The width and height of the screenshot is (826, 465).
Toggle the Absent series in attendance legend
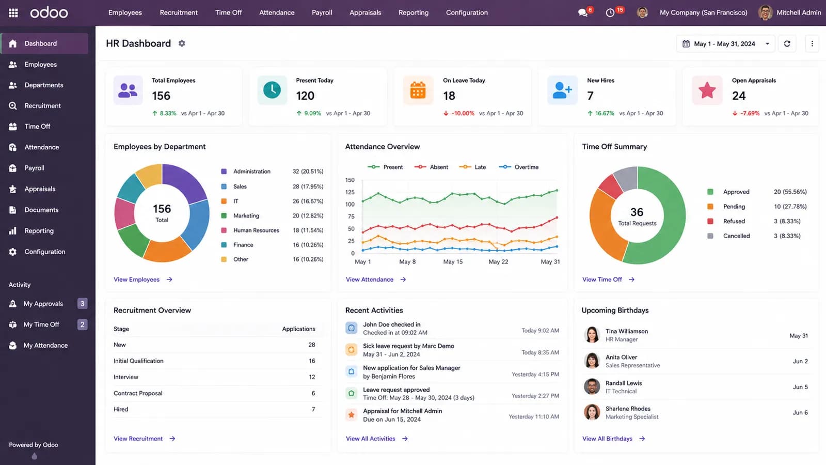(x=431, y=167)
